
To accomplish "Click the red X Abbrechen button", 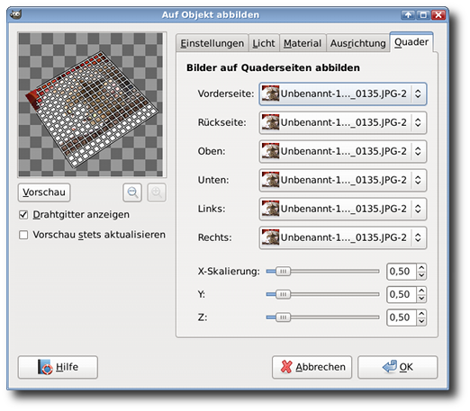I will pos(312,367).
